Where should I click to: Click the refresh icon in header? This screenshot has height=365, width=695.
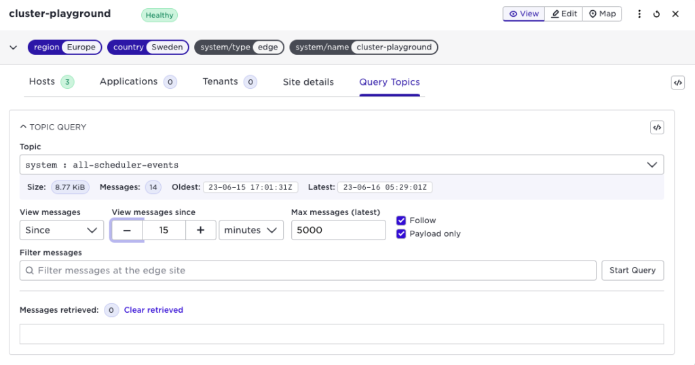tap(657, 14)
